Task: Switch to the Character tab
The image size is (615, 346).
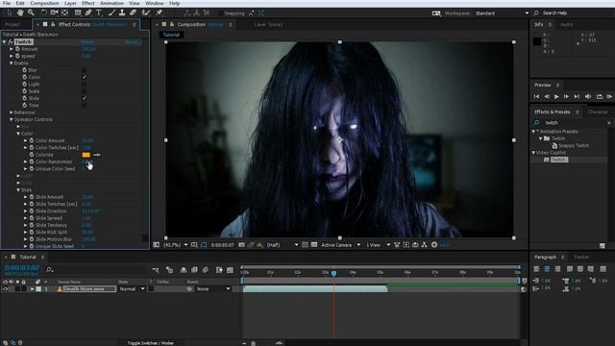Action: (598, 112)
